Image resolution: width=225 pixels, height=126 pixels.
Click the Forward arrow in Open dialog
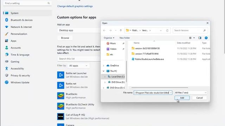110,30
